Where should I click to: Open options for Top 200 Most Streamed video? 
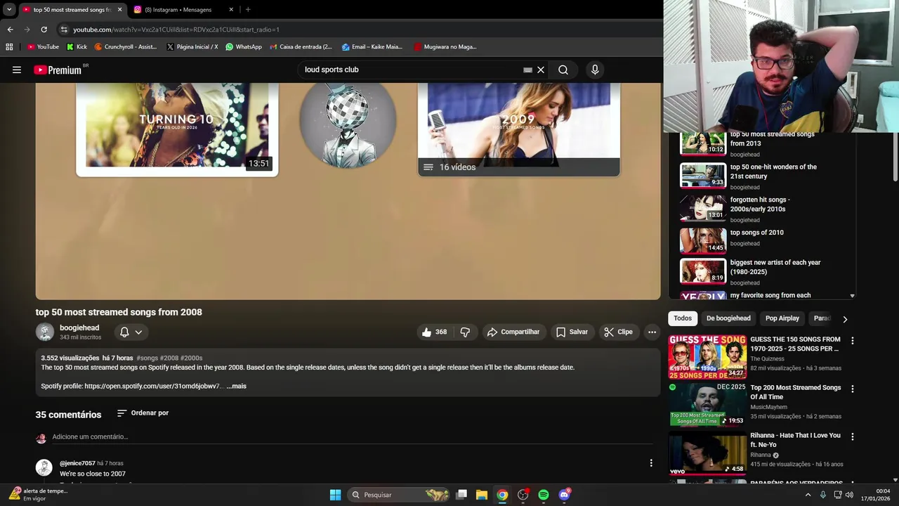pyautogui.click(x=853, y=389)
